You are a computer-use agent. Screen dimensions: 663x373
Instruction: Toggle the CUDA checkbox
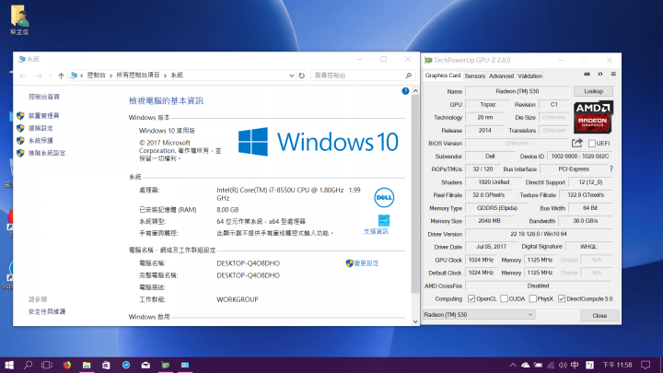[504, 298]
